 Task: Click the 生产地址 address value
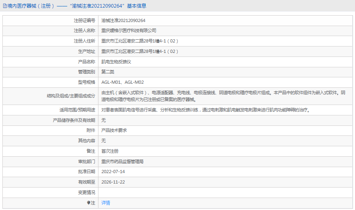140,51
